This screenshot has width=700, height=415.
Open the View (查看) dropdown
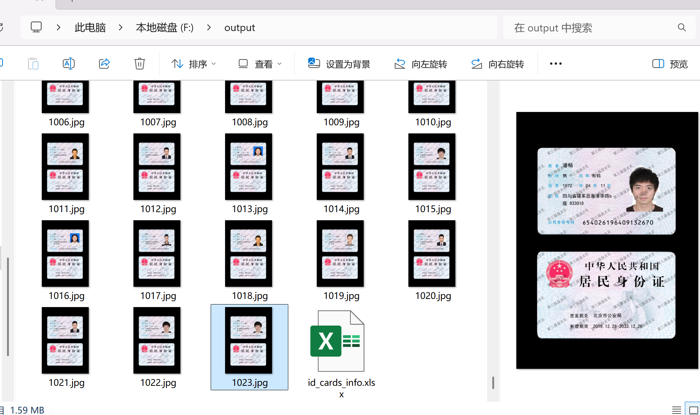click(x=260, y=64)
